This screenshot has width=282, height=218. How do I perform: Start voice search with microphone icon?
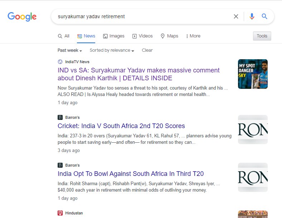tap(252, 16)
